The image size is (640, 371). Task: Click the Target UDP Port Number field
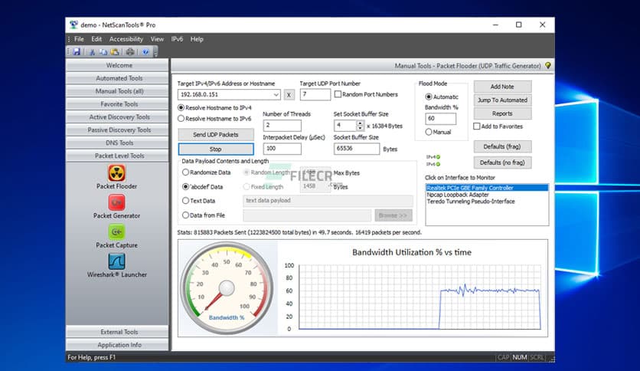(x=315, y=94)
